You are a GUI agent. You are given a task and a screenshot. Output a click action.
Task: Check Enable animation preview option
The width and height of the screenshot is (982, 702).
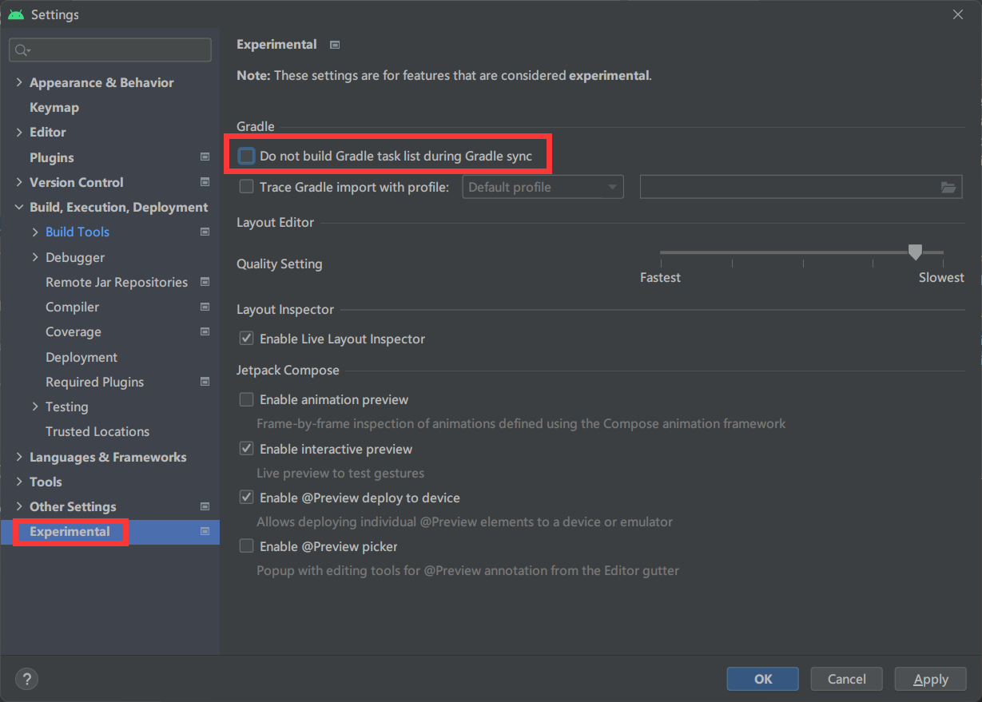pyautogui.click(x=247, y=399)
